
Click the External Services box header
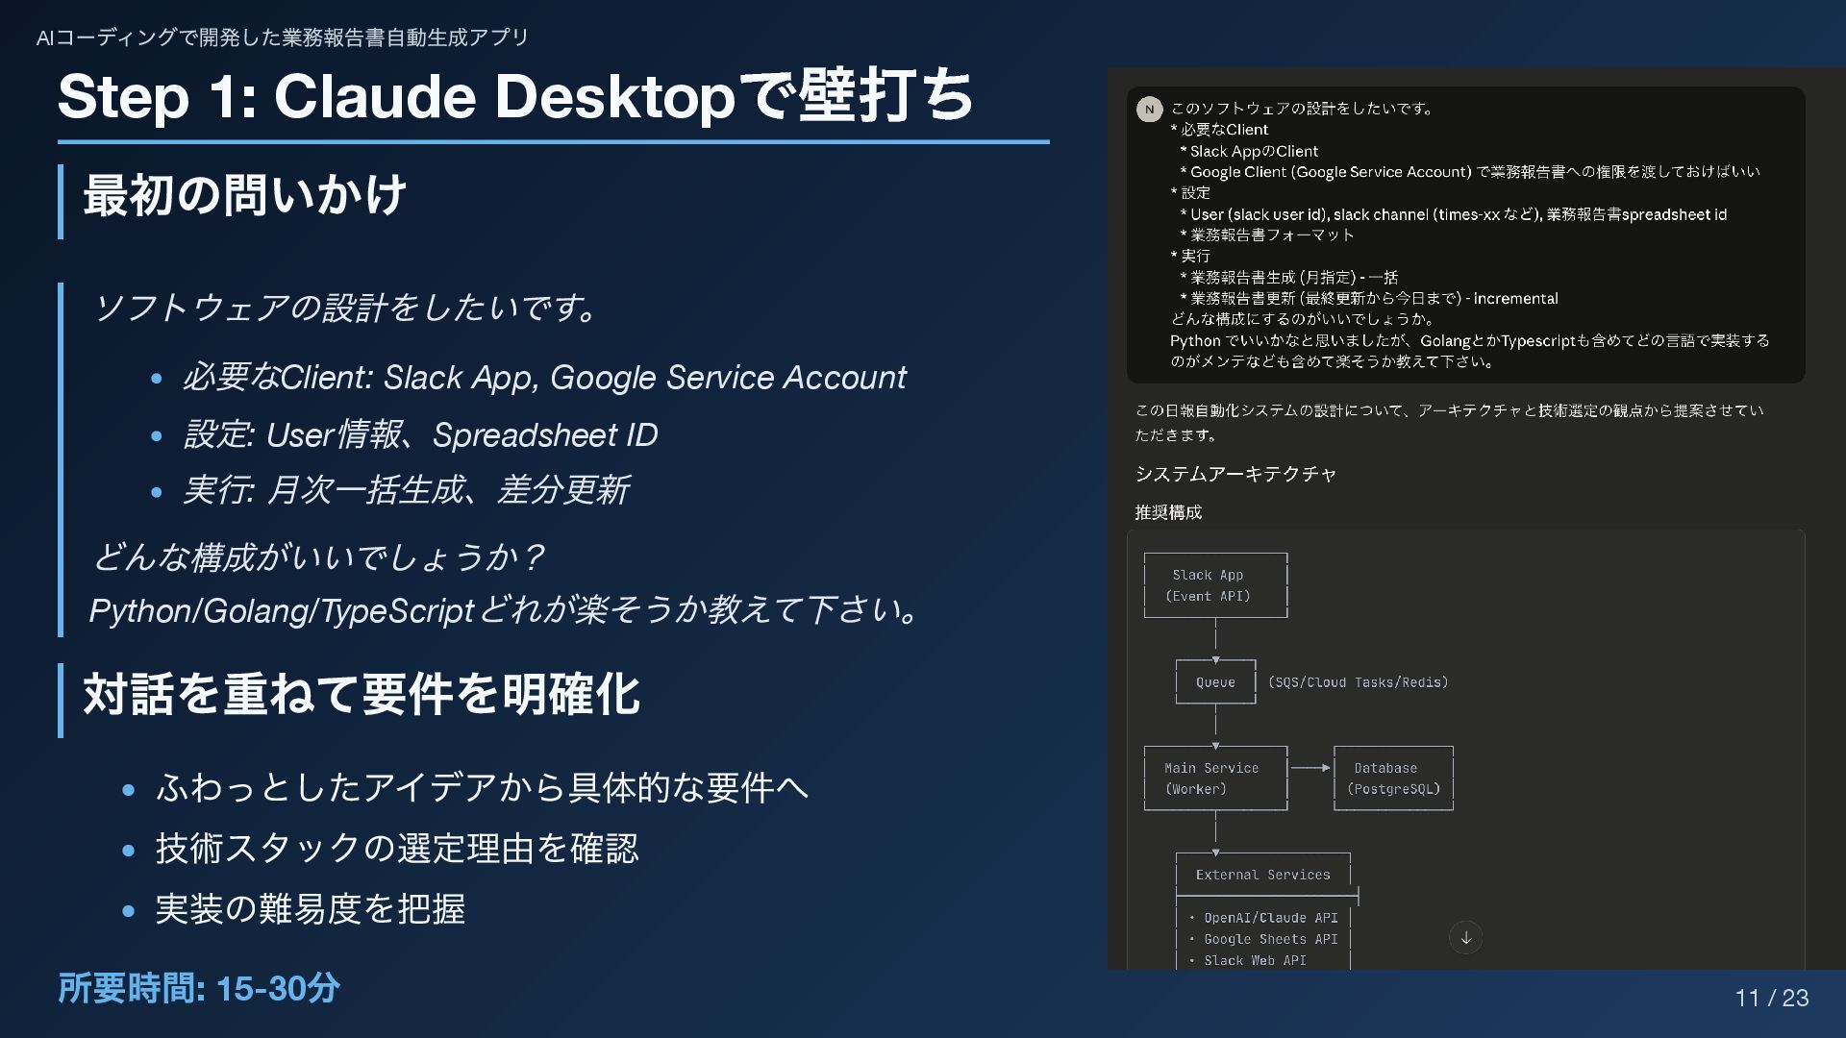click(x=1262, y=875)
